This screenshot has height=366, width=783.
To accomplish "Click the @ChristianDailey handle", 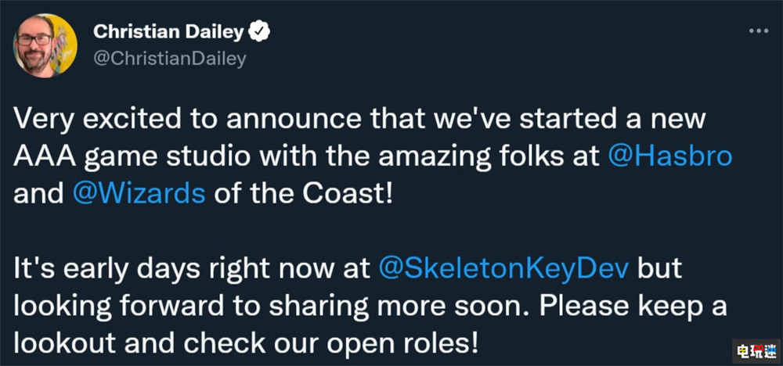I will click(x=170, y=59).
